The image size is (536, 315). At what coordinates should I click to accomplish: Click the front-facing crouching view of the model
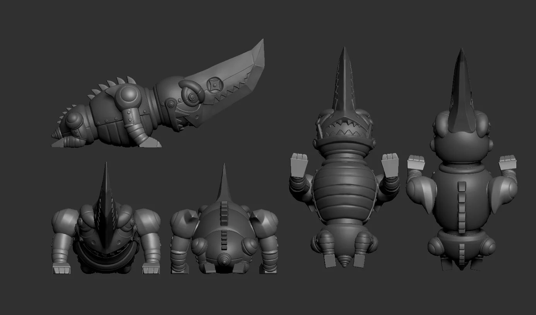pyautogui.click(x=106, y=219)
